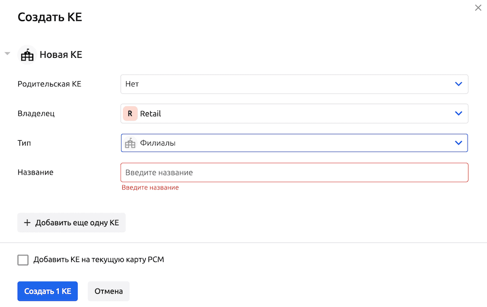
Task: Click the Retail value in Владелец field
Action: tap(151, 113)
